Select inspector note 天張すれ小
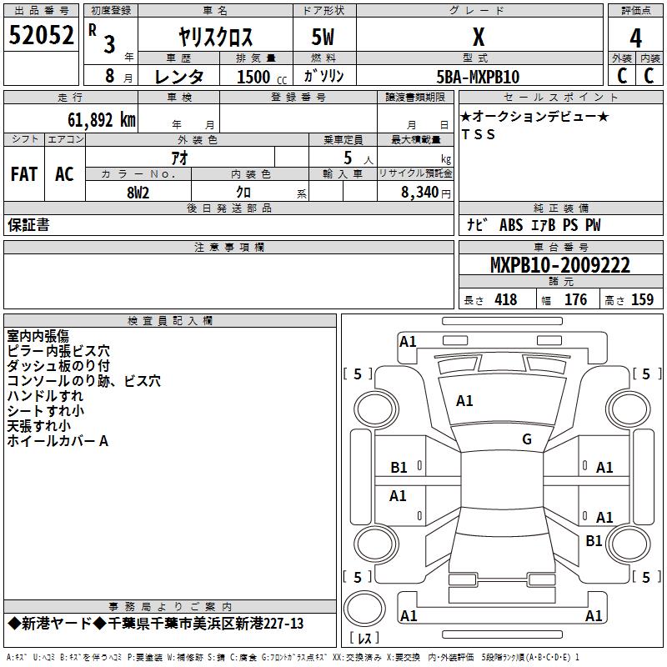Viewport: 667px width, 667px height. pyautogui.click(x=38, y=426)
